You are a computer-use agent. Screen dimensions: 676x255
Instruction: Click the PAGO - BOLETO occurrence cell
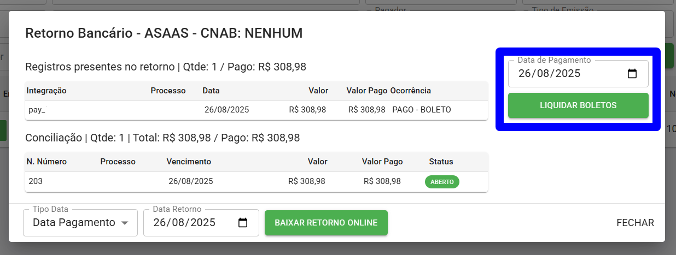(x=422, y=110)
